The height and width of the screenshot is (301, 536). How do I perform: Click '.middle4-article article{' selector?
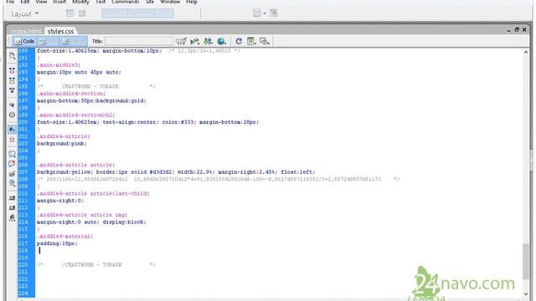click(76, 165)
